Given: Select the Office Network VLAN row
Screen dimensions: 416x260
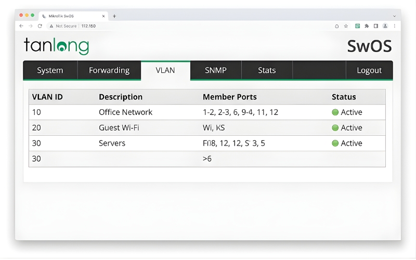Looking at the screenshot, I should [x=207, y=112].
